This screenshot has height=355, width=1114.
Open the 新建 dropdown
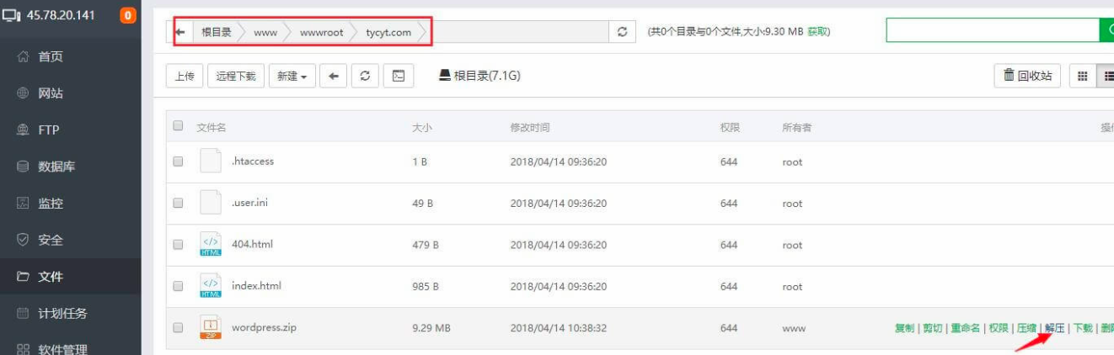pyautogui.click(x=292, y=76)
